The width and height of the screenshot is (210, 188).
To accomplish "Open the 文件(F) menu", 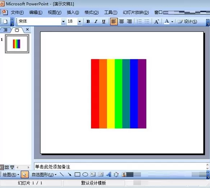I will 17,13.
